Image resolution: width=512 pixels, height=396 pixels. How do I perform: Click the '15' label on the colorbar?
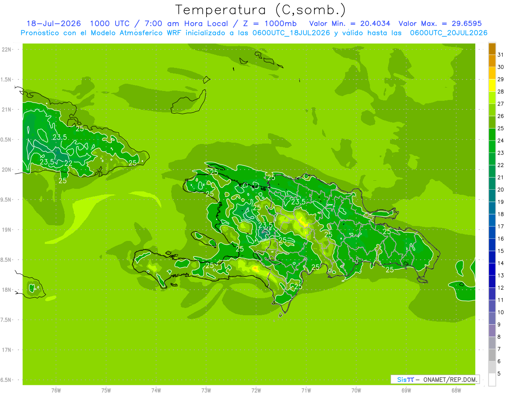click(x=501, y=251)
